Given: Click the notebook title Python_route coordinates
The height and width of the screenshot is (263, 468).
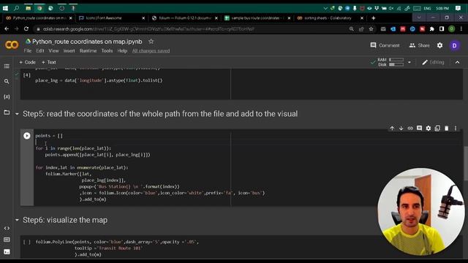Looking at the screenshot, I should pyautogui.click(x=87, y=42).
